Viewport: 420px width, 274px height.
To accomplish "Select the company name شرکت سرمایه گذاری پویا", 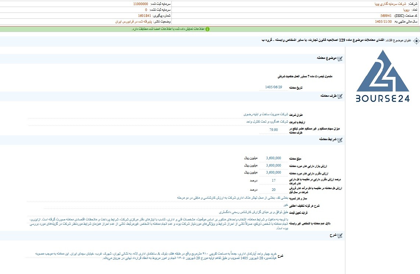I will (390, 4).
